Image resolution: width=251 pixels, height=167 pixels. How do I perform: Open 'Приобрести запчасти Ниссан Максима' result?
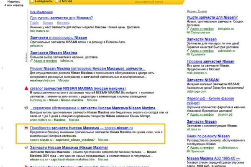[81, 128]
